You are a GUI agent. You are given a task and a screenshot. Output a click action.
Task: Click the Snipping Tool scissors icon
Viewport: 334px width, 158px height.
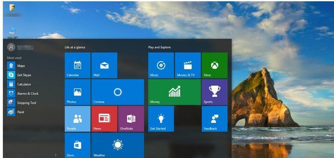(11, 103)
